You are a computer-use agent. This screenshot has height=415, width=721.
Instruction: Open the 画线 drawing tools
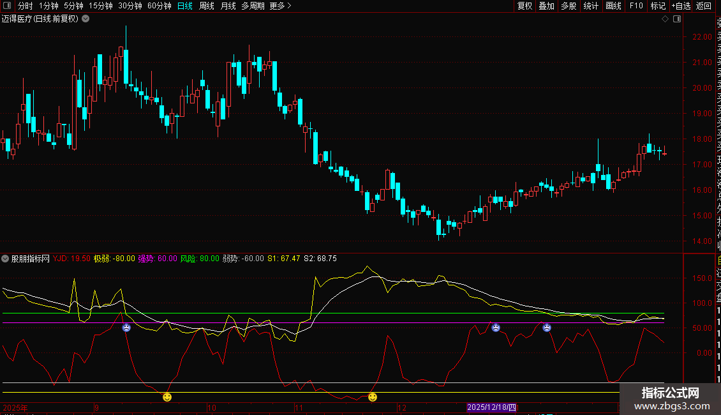(613, 6)
